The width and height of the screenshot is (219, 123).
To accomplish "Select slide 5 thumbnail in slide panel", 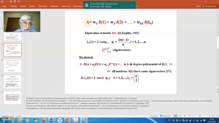I will [12, 82].
